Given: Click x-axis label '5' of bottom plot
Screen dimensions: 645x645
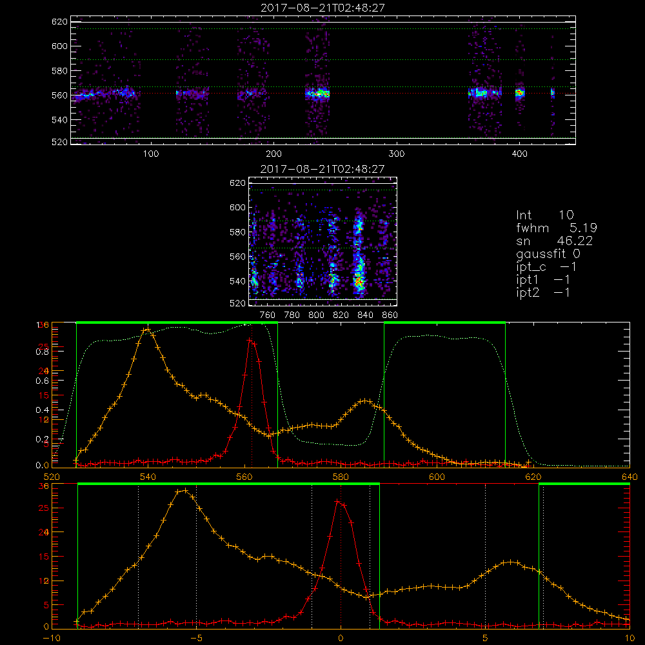Looking at the screenshot, I should pyautogui.click(x=486, y=639).
